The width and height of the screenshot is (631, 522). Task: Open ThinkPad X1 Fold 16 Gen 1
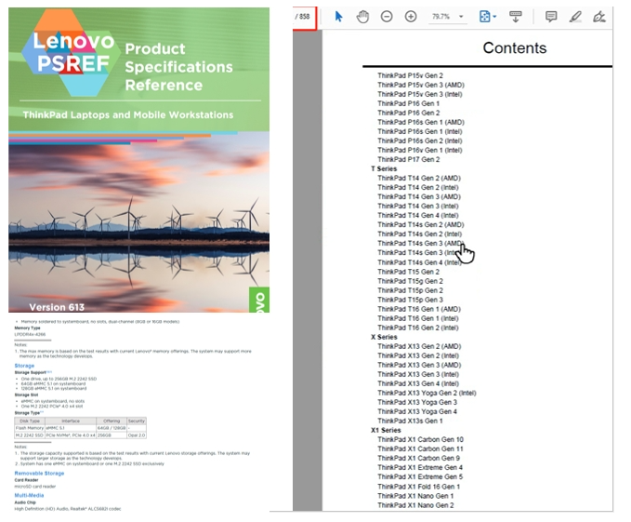(418, 486)
